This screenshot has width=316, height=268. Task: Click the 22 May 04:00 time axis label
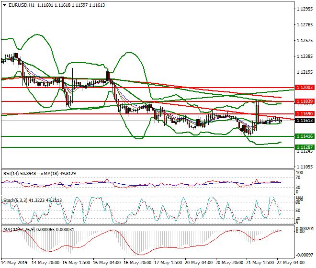pyautogui.click(x=291, y=263)
